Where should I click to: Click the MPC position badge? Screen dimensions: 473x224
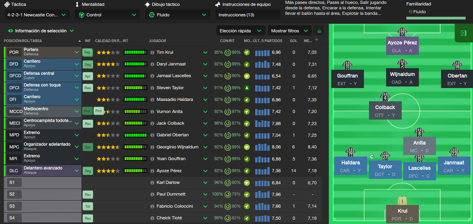coord(14,147)
